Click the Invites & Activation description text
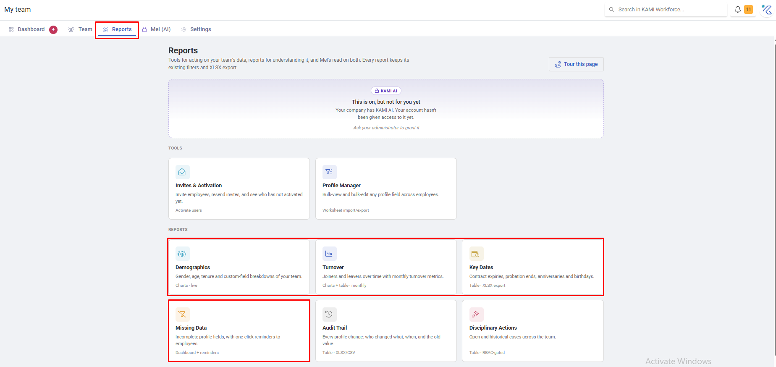Viewport: 776px width, 367px height. [239, 198]
